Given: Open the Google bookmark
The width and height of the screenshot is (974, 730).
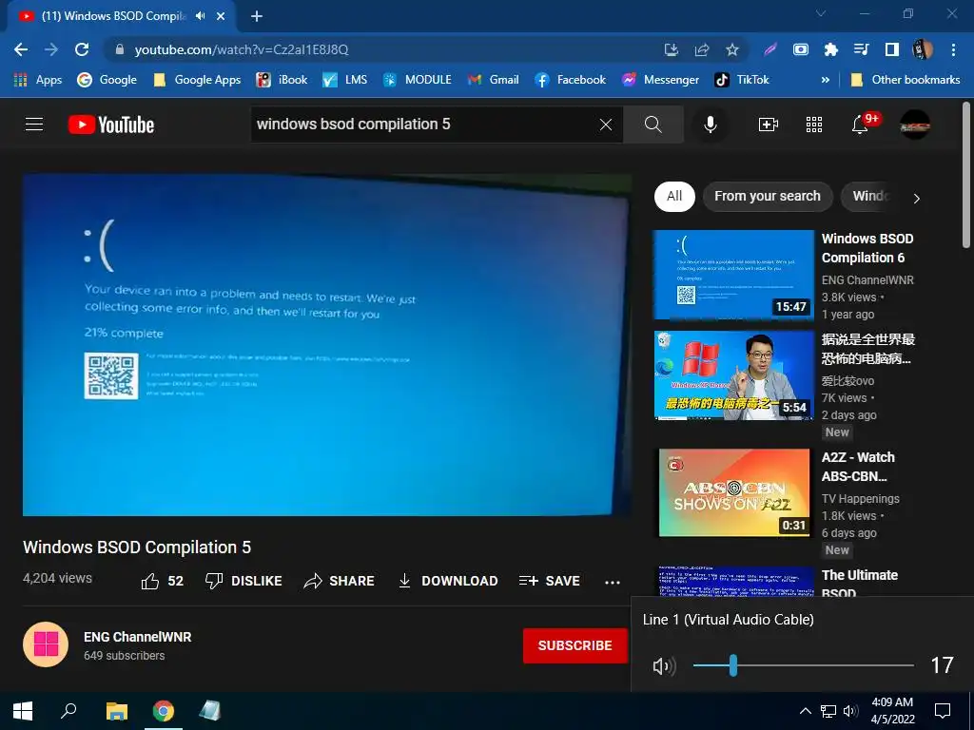Looking at the screenshot, I should coord(107,80).
